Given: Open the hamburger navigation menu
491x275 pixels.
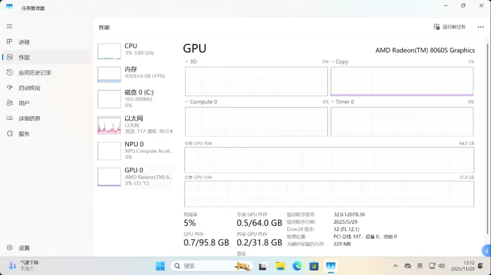Looking at the screenshot, I should pyautogui.click(x=9, y=26).
